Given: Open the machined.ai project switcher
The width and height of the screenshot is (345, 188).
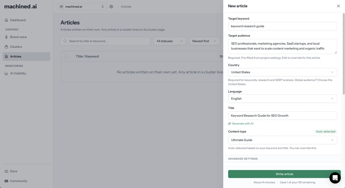Looking at the screenshot, I should point(82,7).
